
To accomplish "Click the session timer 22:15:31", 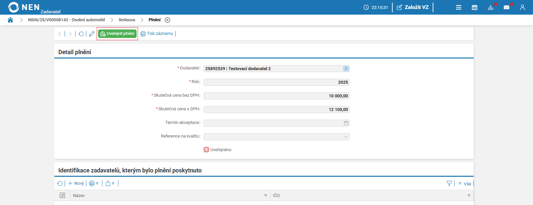I will [376, 7].
